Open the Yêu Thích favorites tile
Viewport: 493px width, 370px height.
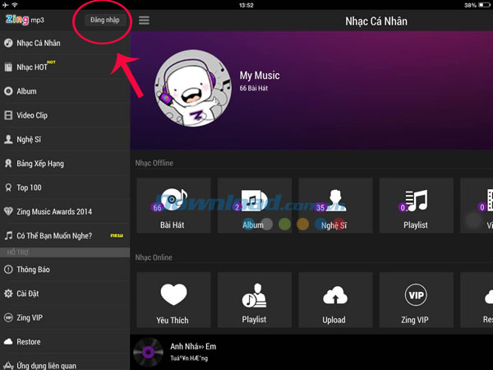[173, 300]
